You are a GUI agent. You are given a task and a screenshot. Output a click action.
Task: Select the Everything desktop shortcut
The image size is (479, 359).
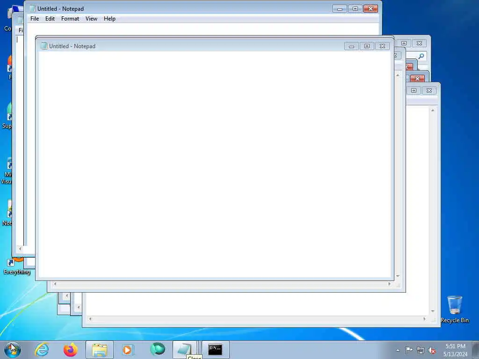[17, 266]
